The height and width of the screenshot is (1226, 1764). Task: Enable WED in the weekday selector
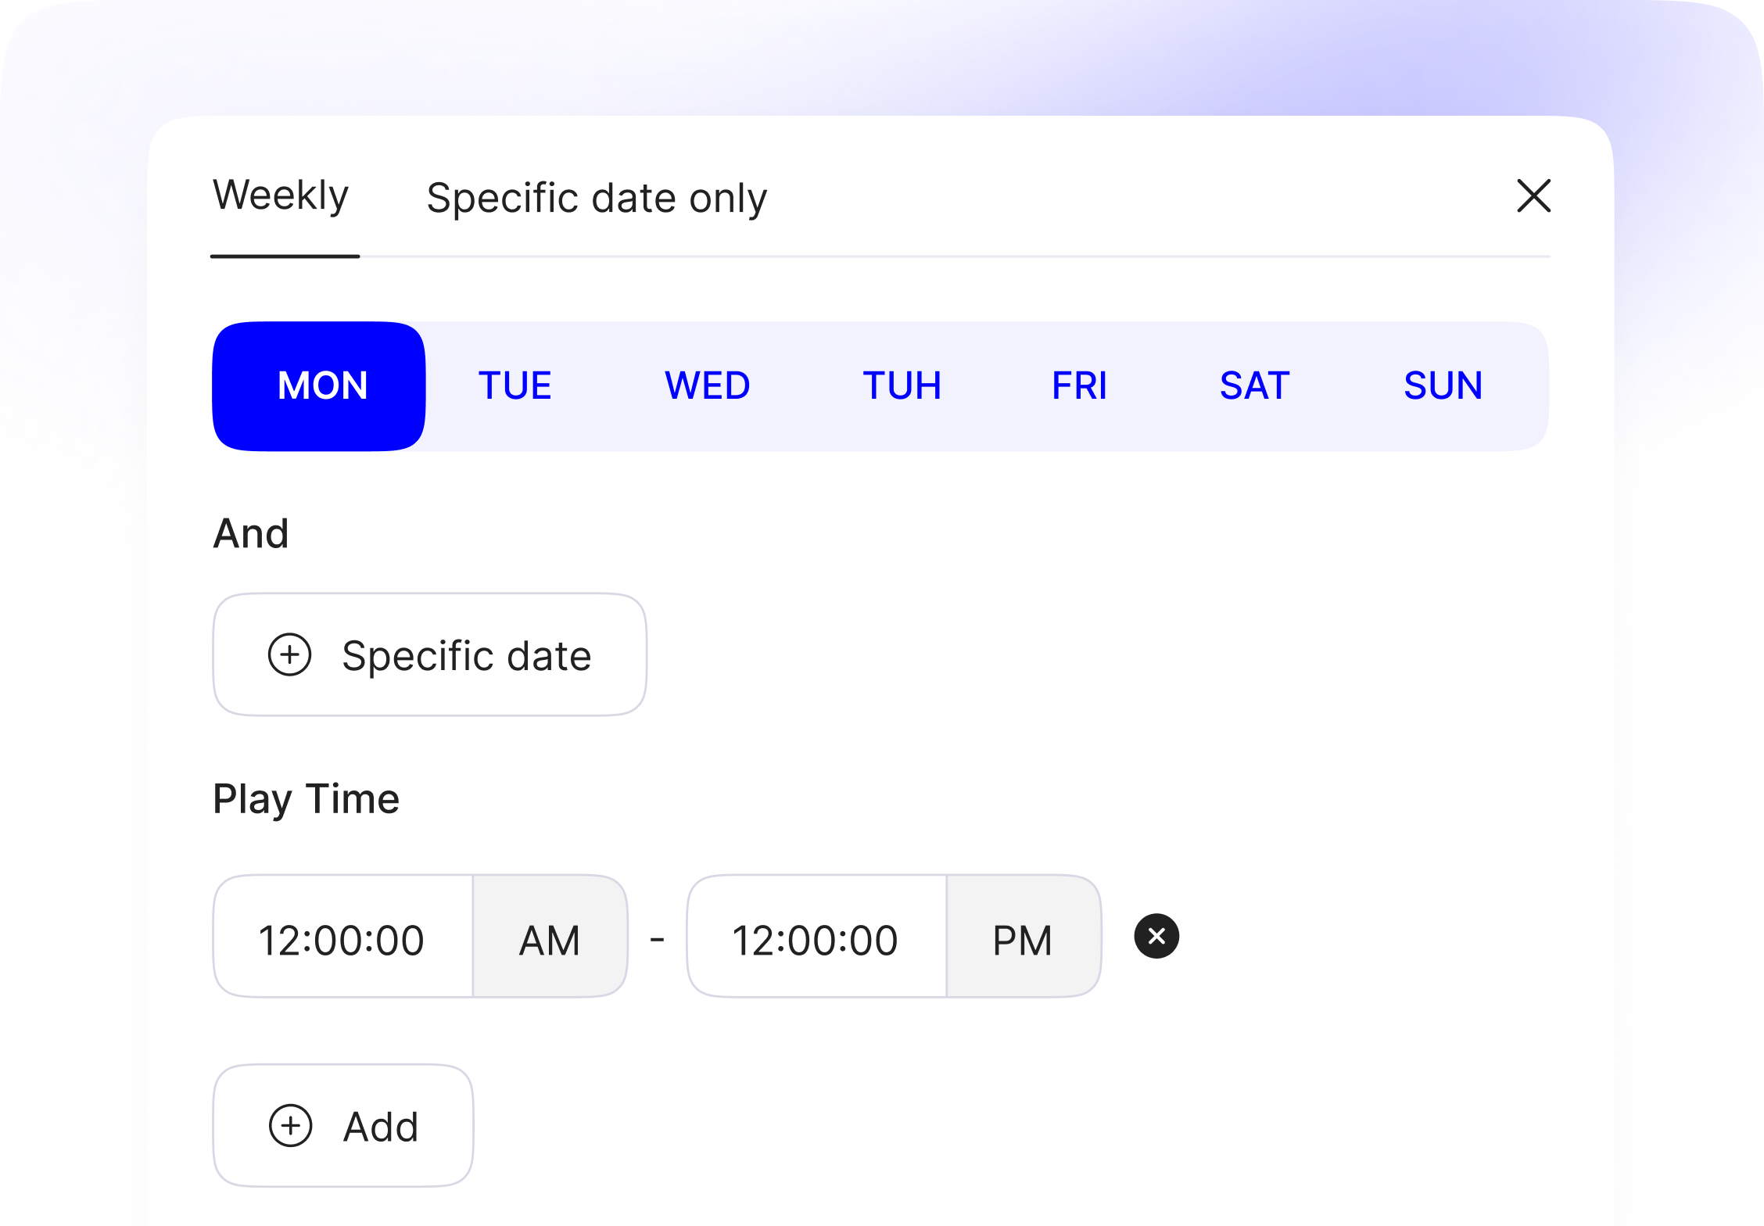pyautogui.click(x=707, y=385)
